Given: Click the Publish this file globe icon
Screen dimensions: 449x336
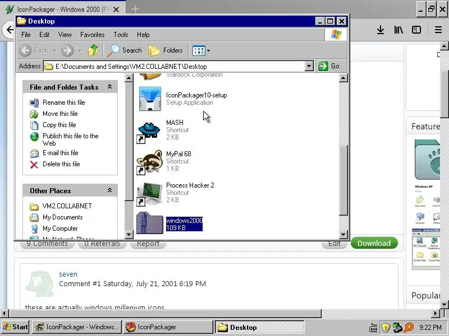Looking at the screenshot, I should pos(34,137).
